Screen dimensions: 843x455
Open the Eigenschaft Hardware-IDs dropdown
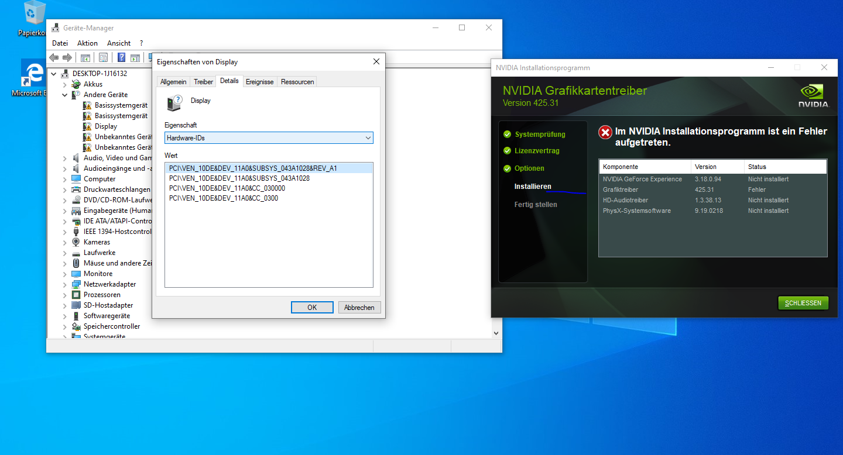pyautogui.click(x=269, y=138)
